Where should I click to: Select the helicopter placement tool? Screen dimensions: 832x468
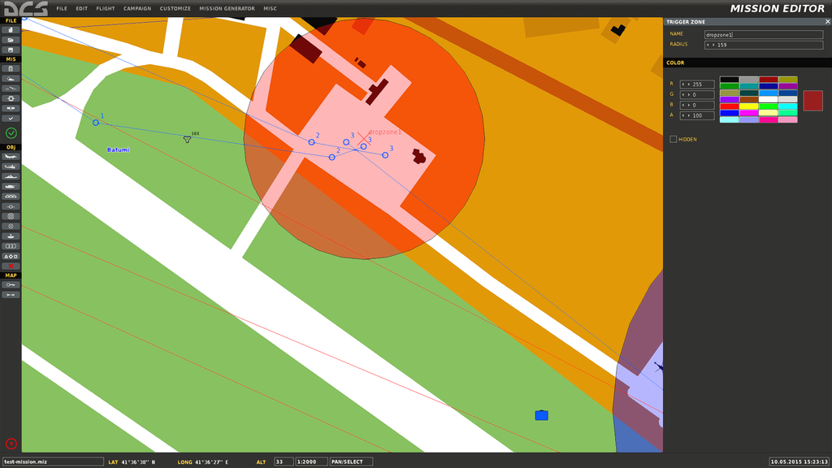coord(11,167)
